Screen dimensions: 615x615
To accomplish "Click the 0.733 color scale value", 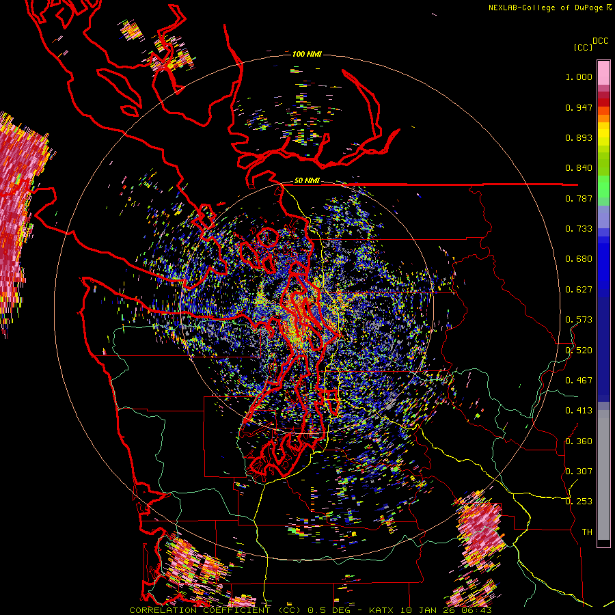I will (579, 229).
